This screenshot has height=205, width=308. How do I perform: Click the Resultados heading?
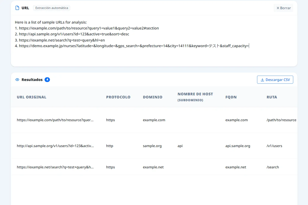point(32,80)
